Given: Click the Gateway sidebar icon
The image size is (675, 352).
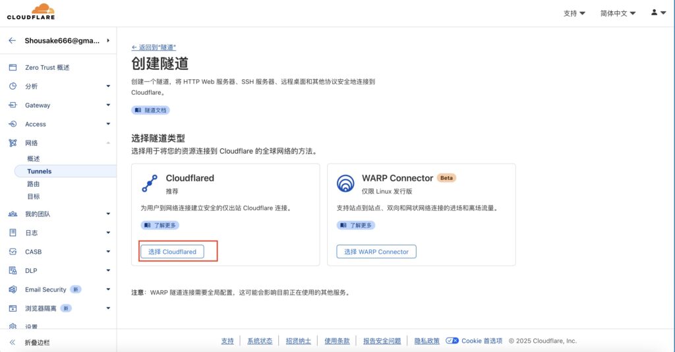Looking at the screenshot, I should [13, 105].
